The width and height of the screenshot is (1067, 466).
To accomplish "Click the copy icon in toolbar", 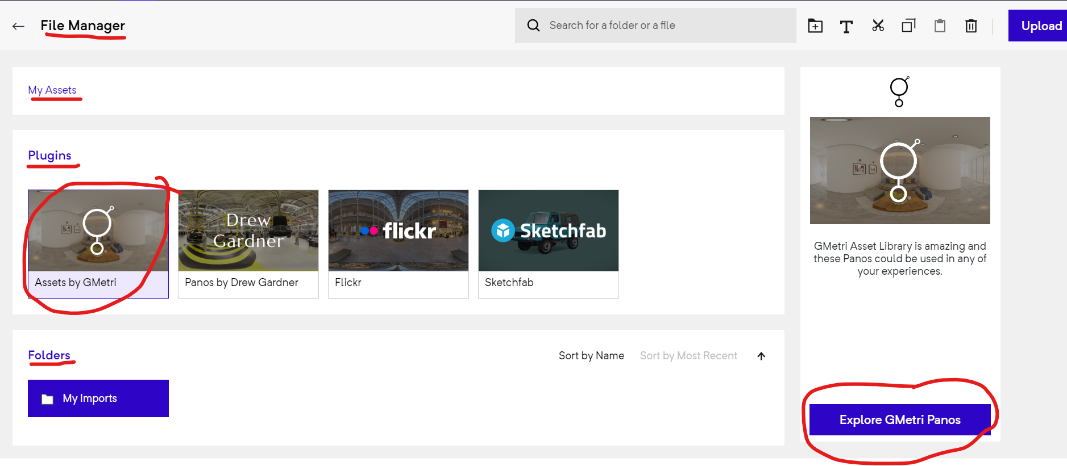I will (908, 26).
